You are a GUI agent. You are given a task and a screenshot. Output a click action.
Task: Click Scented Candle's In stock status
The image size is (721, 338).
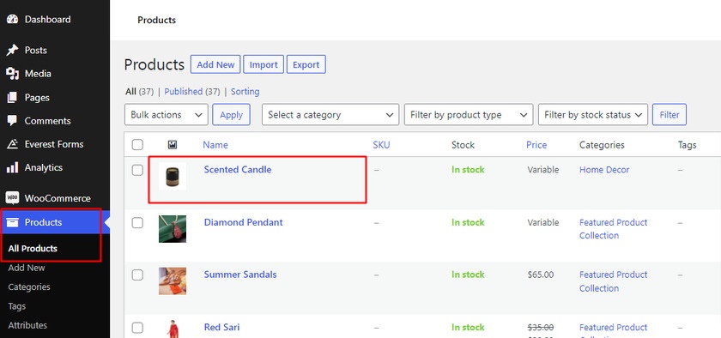pyautogui.click(x=468, y=170)
